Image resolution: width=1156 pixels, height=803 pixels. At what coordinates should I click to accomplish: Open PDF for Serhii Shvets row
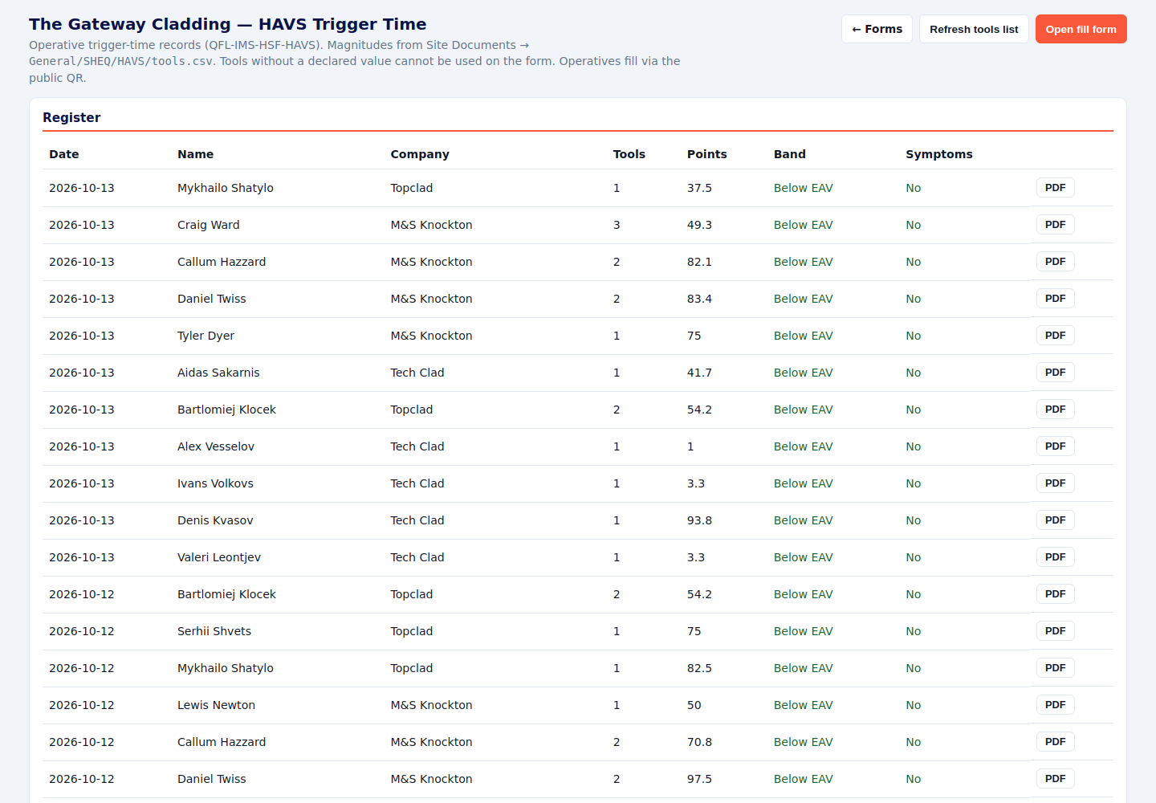click(x=1055, y=631)
